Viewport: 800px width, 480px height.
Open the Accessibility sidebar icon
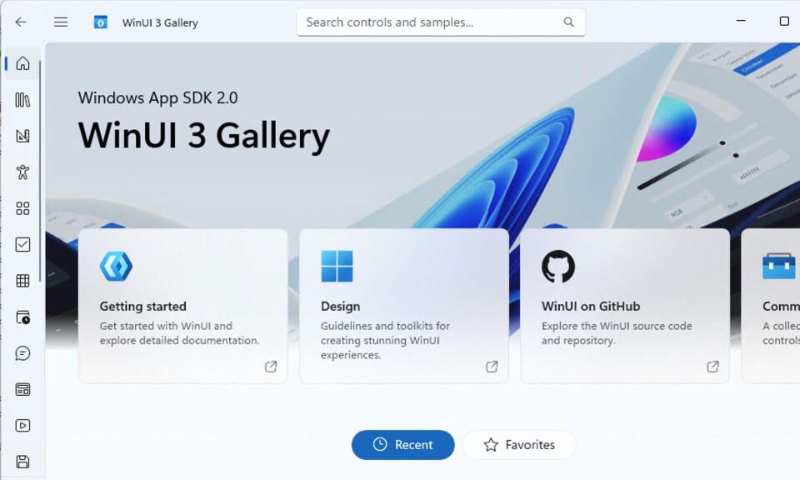pos(22,172)
